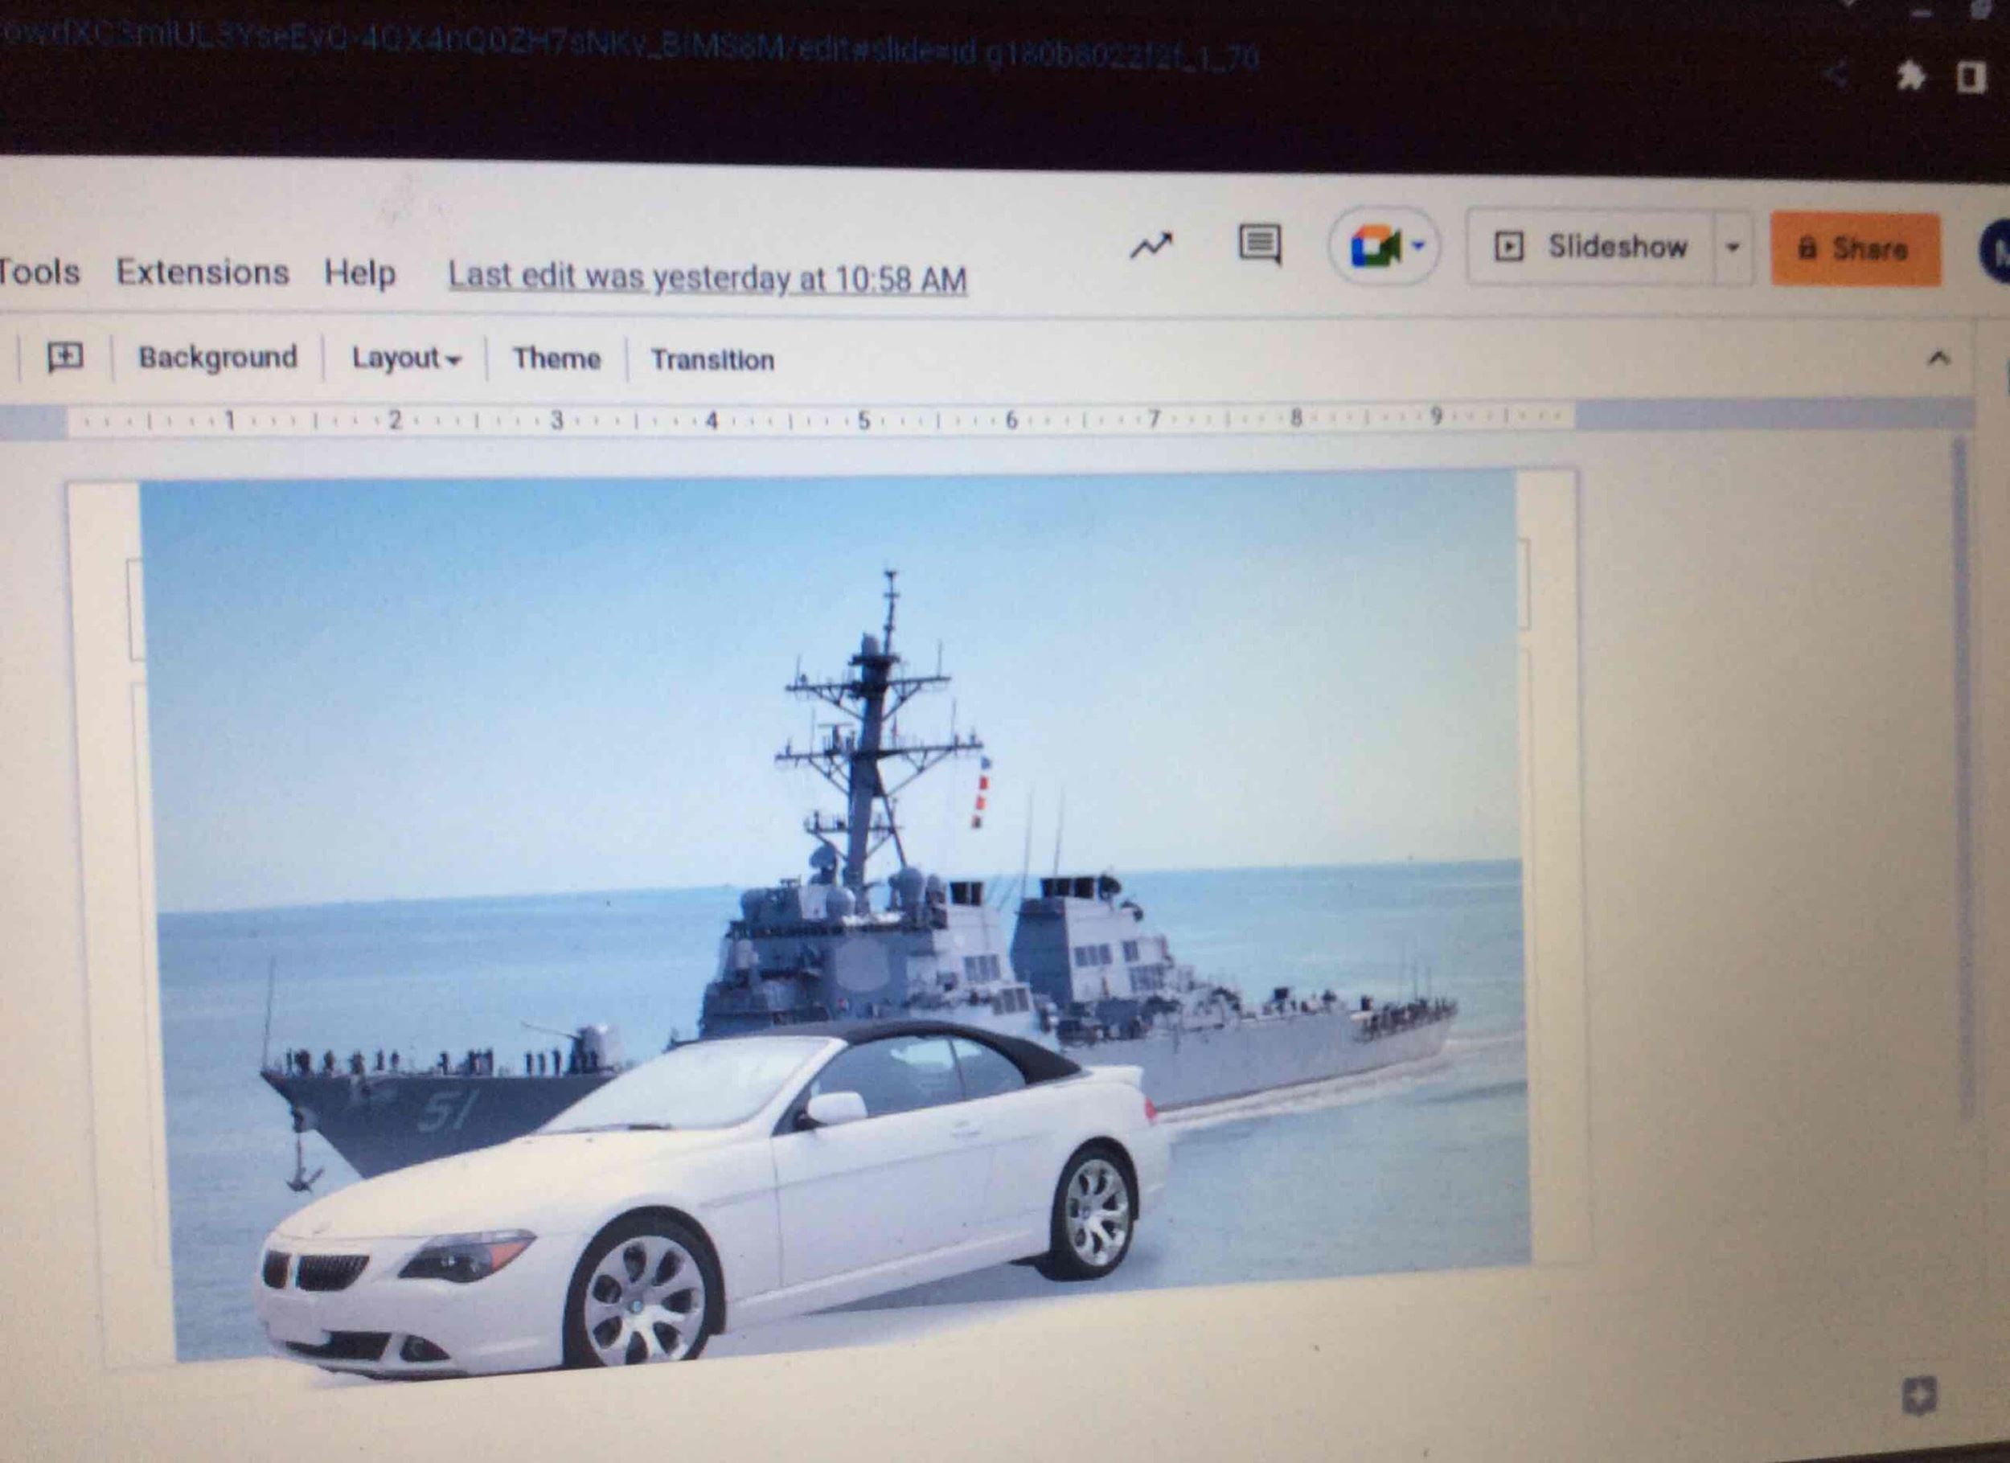Expand the Slideshow options dropdown arrow
The height and width of the screenshot is (1463, 2010).
coord(1733,248)
